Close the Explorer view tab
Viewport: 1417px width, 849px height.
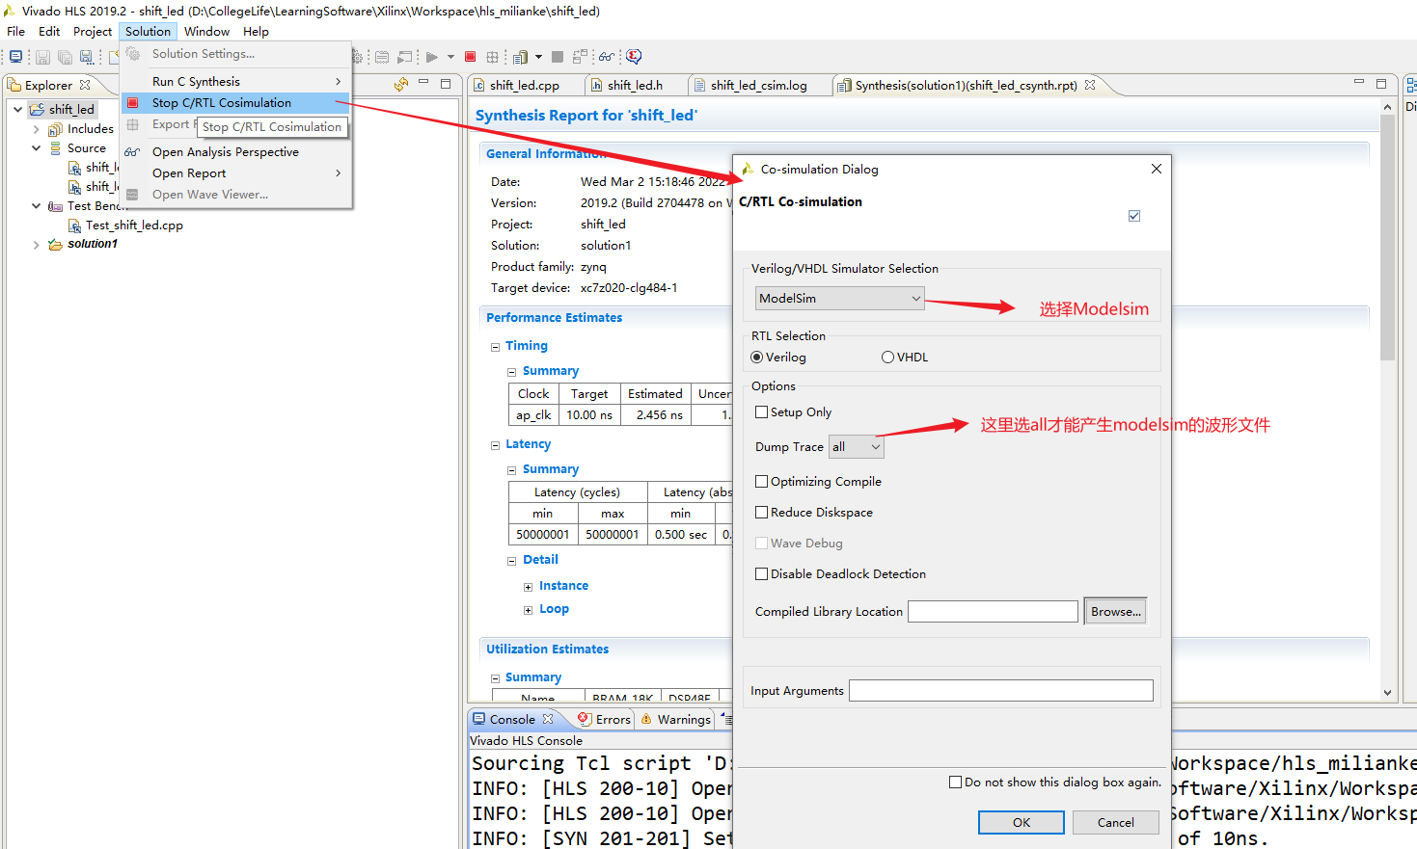pyautogui.click(x=85, y=85)
